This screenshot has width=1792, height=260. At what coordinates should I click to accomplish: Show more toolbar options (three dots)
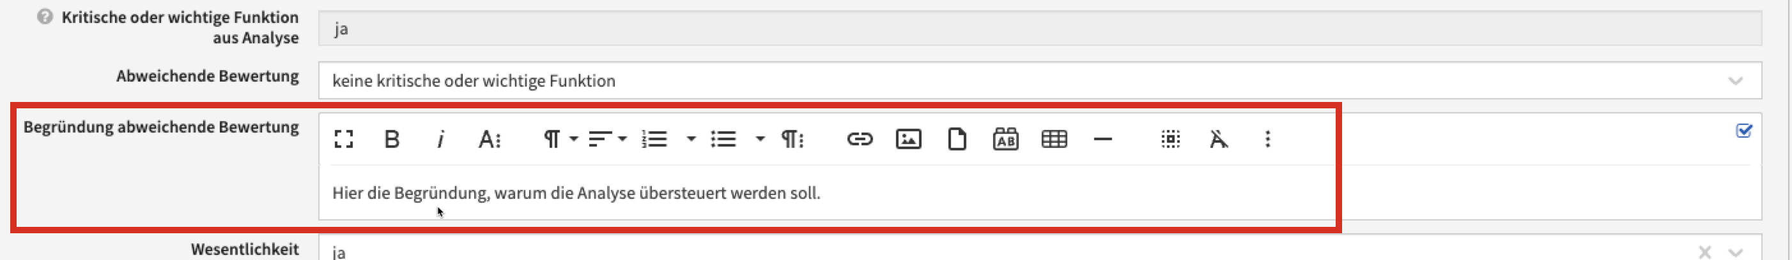tap(1267, 140)
